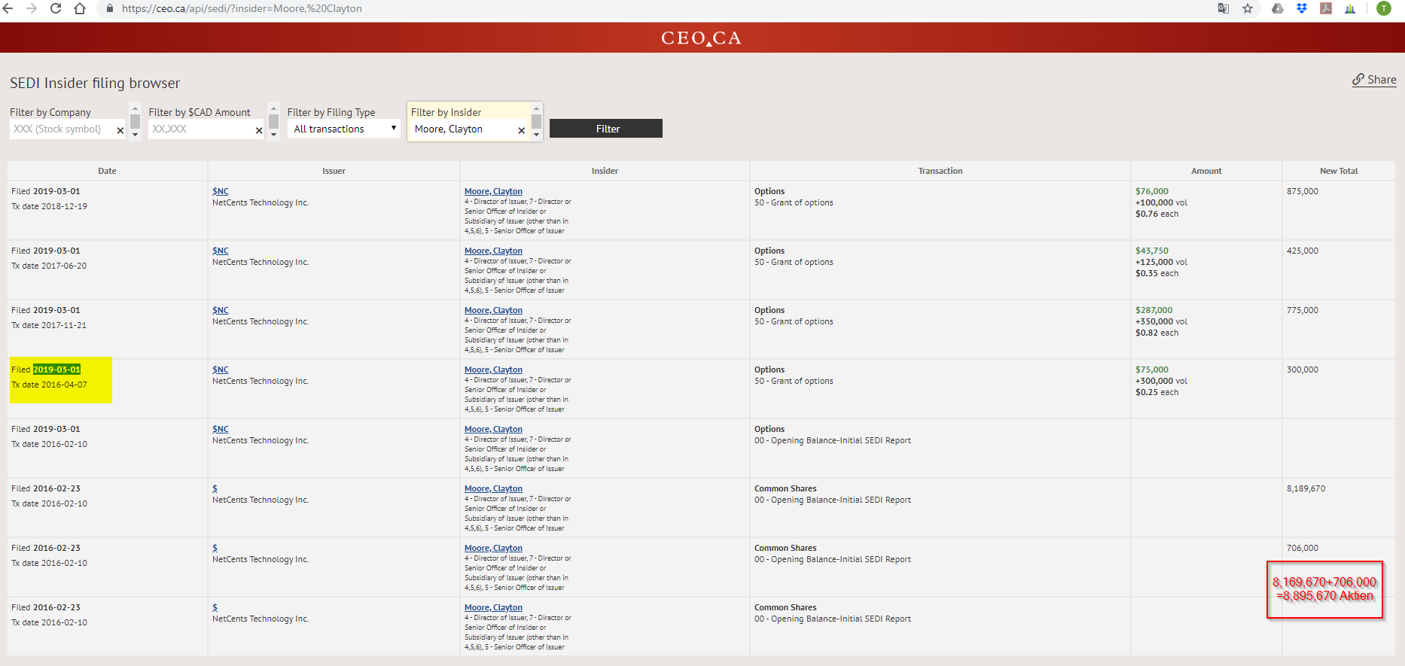
Task: Apply filters with the Filter button
Action: [606, 129]
